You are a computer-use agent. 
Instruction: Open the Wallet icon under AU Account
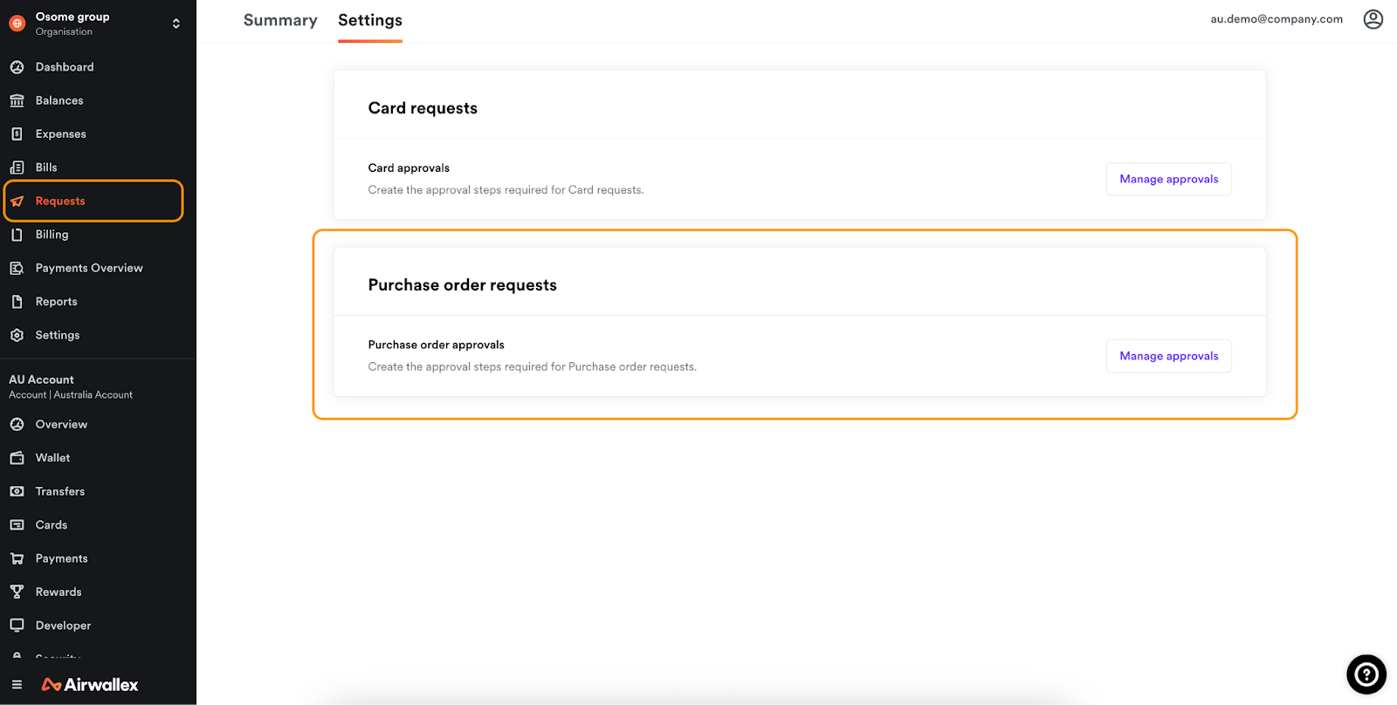pyautogui.click(x=17, y=458)
